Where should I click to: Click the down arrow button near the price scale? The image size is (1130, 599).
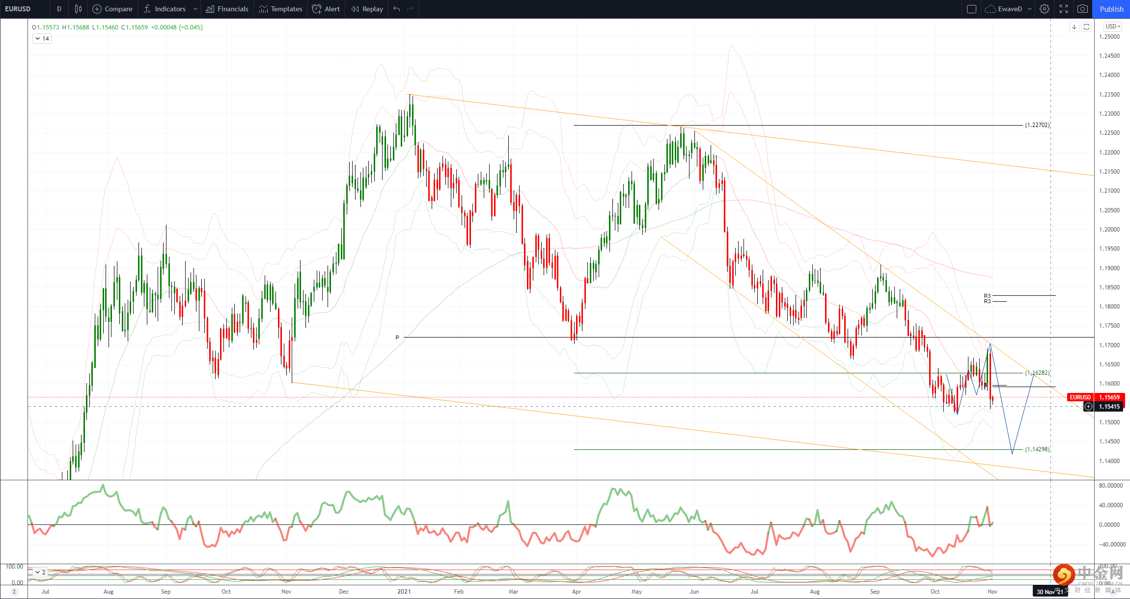coord(1074,27)
